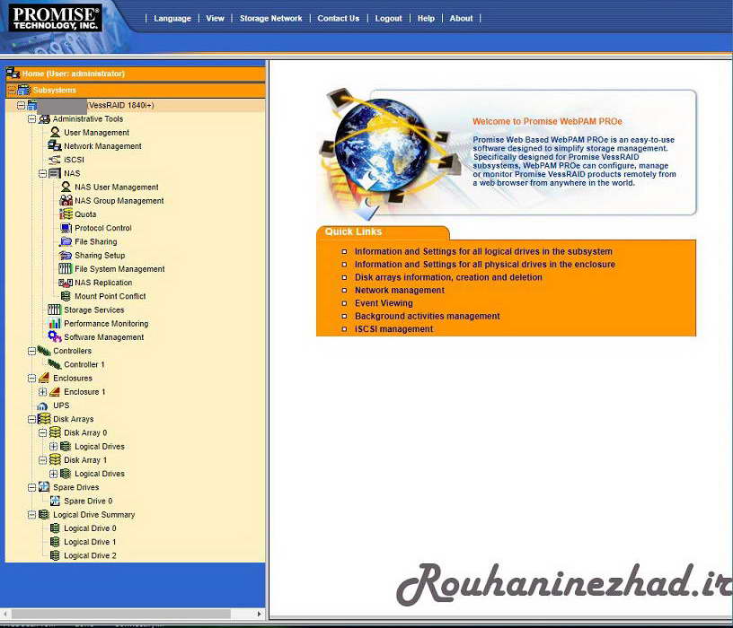This screenshot has width=733, height=628.
Task: Click the Quota icon
Action: [66, 214]
